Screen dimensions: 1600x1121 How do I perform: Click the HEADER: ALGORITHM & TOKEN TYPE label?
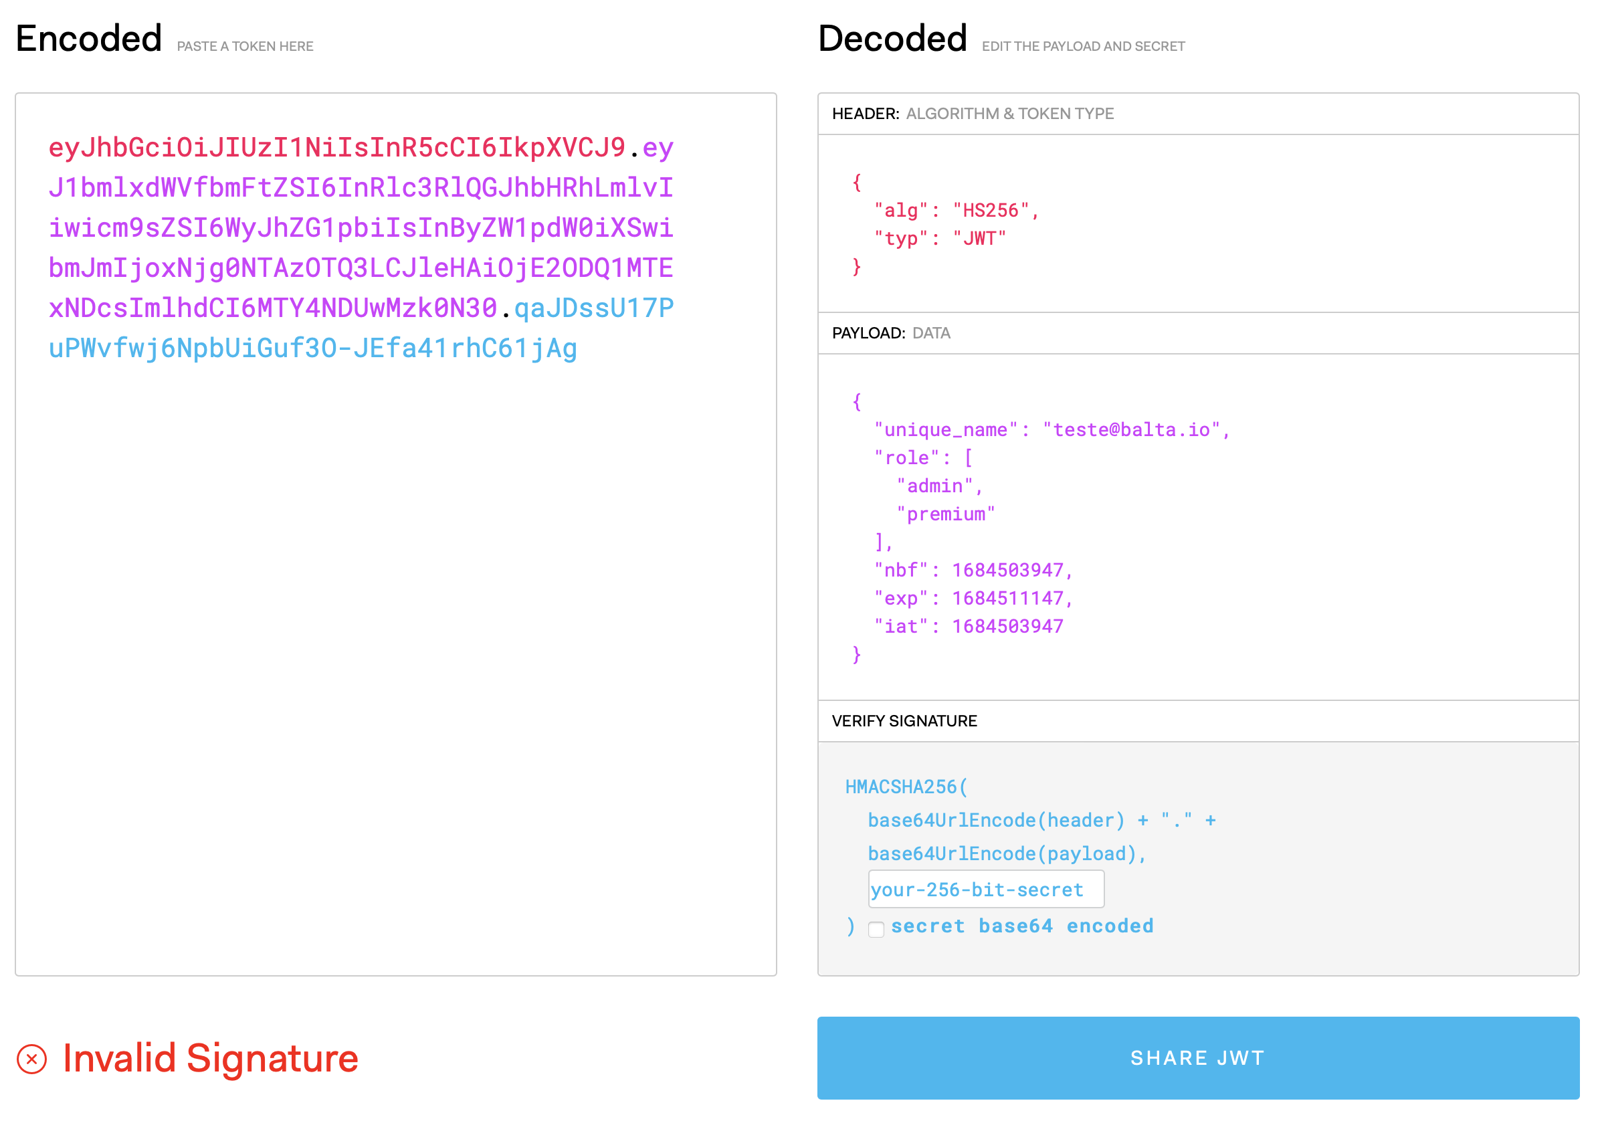(x=972, y=114)
